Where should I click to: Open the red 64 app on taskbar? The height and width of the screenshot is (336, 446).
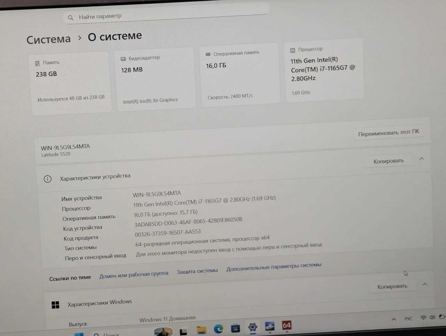click(286, 325)
